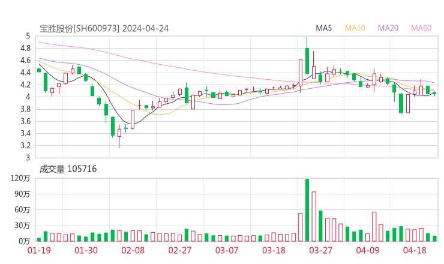Select the 03-07 date axis label
Viewport: 444px width, 264px height.
pos(227,250)
